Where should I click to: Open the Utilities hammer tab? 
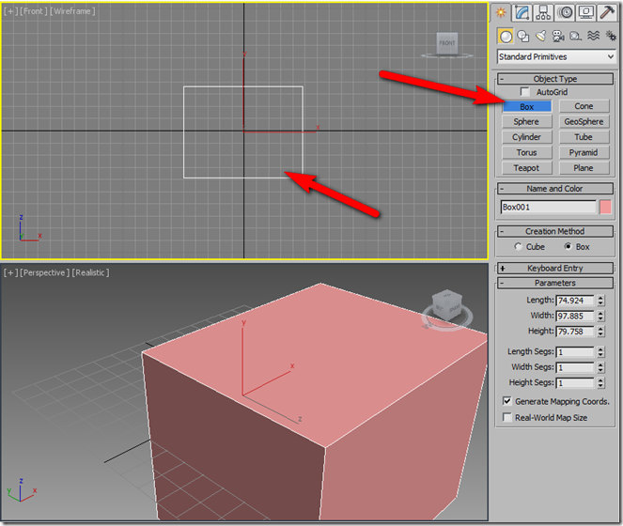coord(608,12)
